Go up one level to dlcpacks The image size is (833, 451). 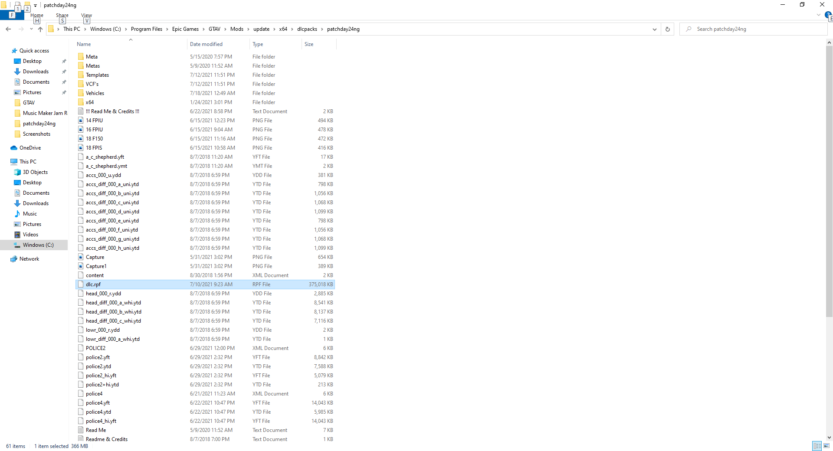coord(40,29)
